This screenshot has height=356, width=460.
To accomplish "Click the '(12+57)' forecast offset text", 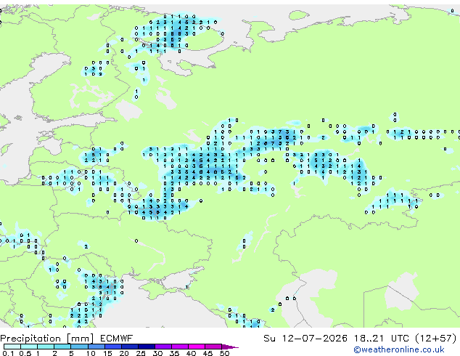I will click(x=436, y=339).
